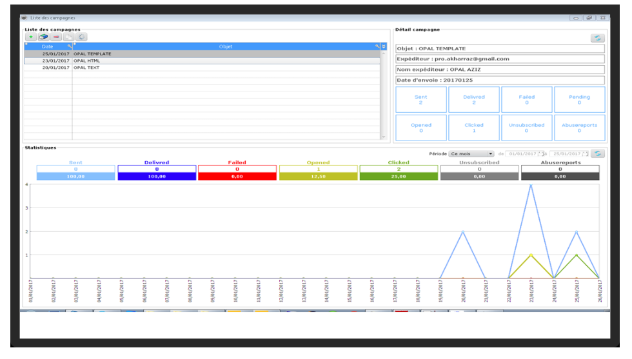Open the Période 'Ce mois' dropdown
The width and height of the screenshot is (632, 359).
(x=471, y=154)
